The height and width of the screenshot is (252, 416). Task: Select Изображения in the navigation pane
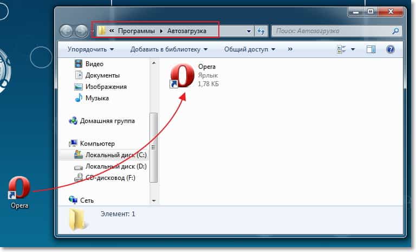(106, 87)
